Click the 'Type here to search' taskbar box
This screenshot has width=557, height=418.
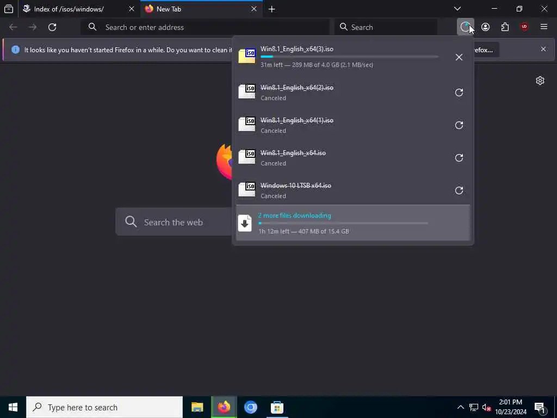(x=104, y=407)
